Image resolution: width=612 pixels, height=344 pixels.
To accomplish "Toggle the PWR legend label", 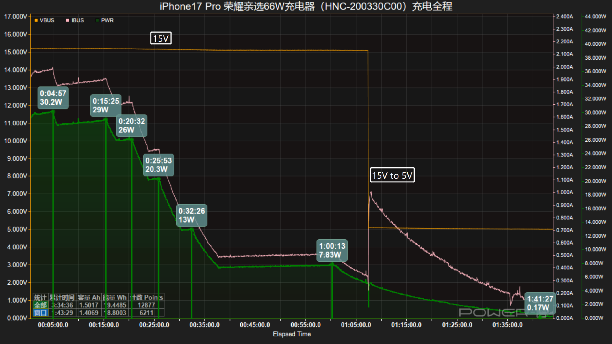I will tap(107, 20).
